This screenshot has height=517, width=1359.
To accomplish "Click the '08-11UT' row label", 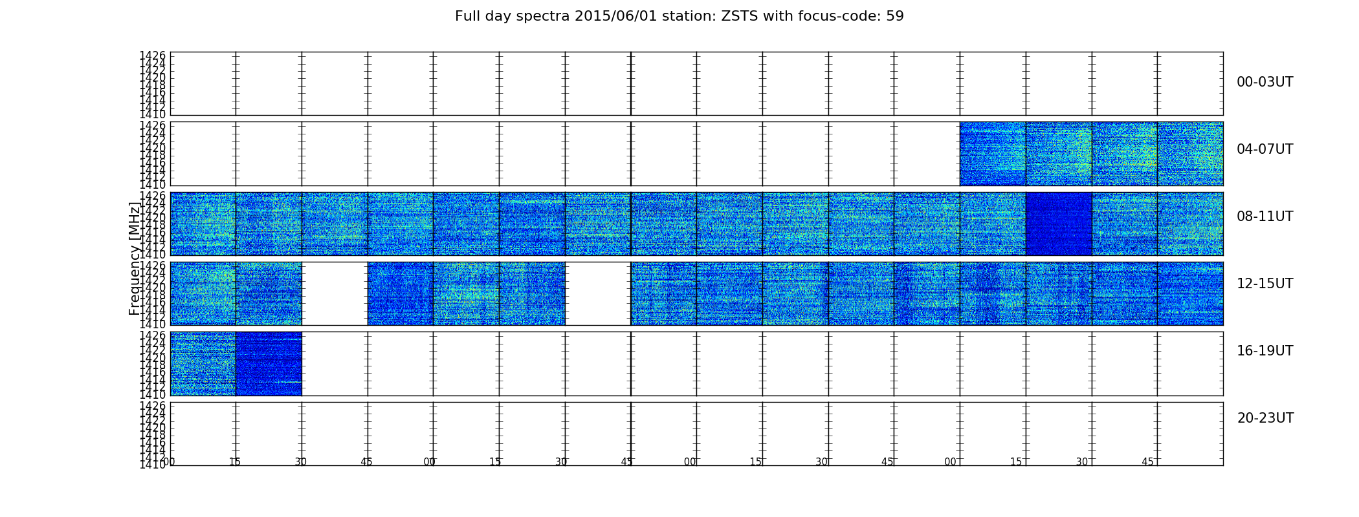I will point(1265,216).
